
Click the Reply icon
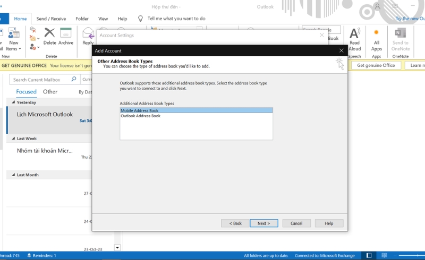pyautogui.click(x=88, y=33)
